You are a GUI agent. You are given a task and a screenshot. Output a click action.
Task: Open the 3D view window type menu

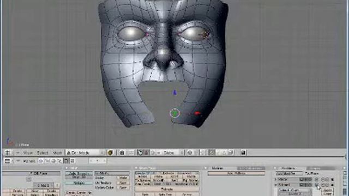pos(8,152)
